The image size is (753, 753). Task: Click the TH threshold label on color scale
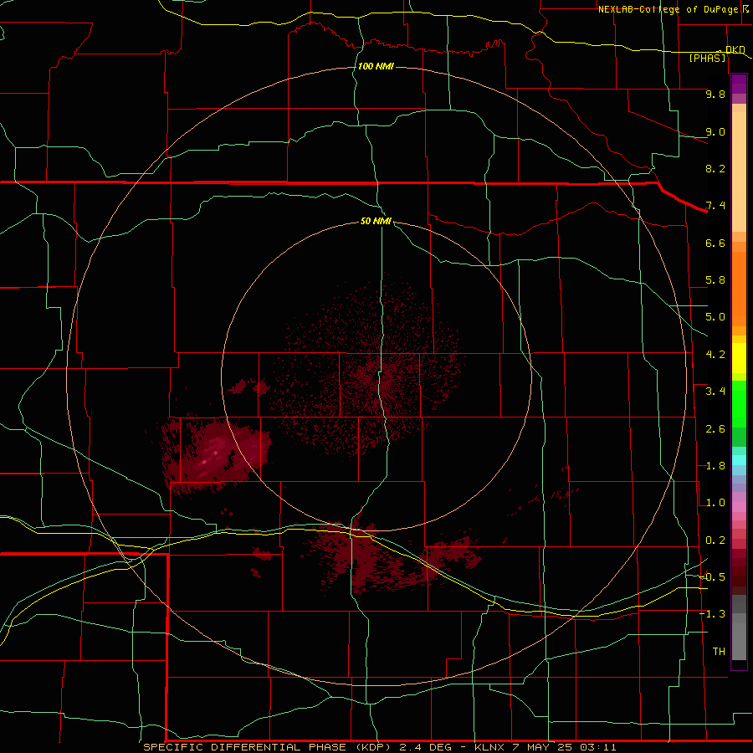pos(719,652)
